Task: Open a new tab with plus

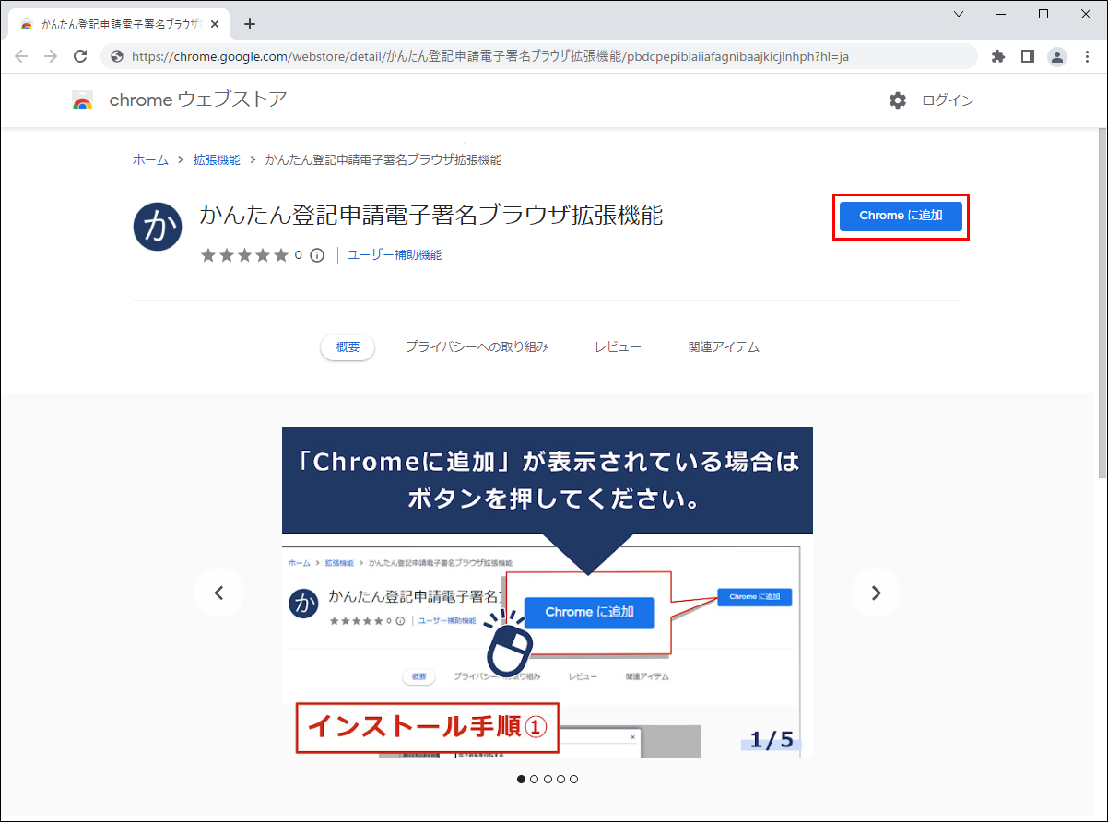Action: (x=249, y=24)
